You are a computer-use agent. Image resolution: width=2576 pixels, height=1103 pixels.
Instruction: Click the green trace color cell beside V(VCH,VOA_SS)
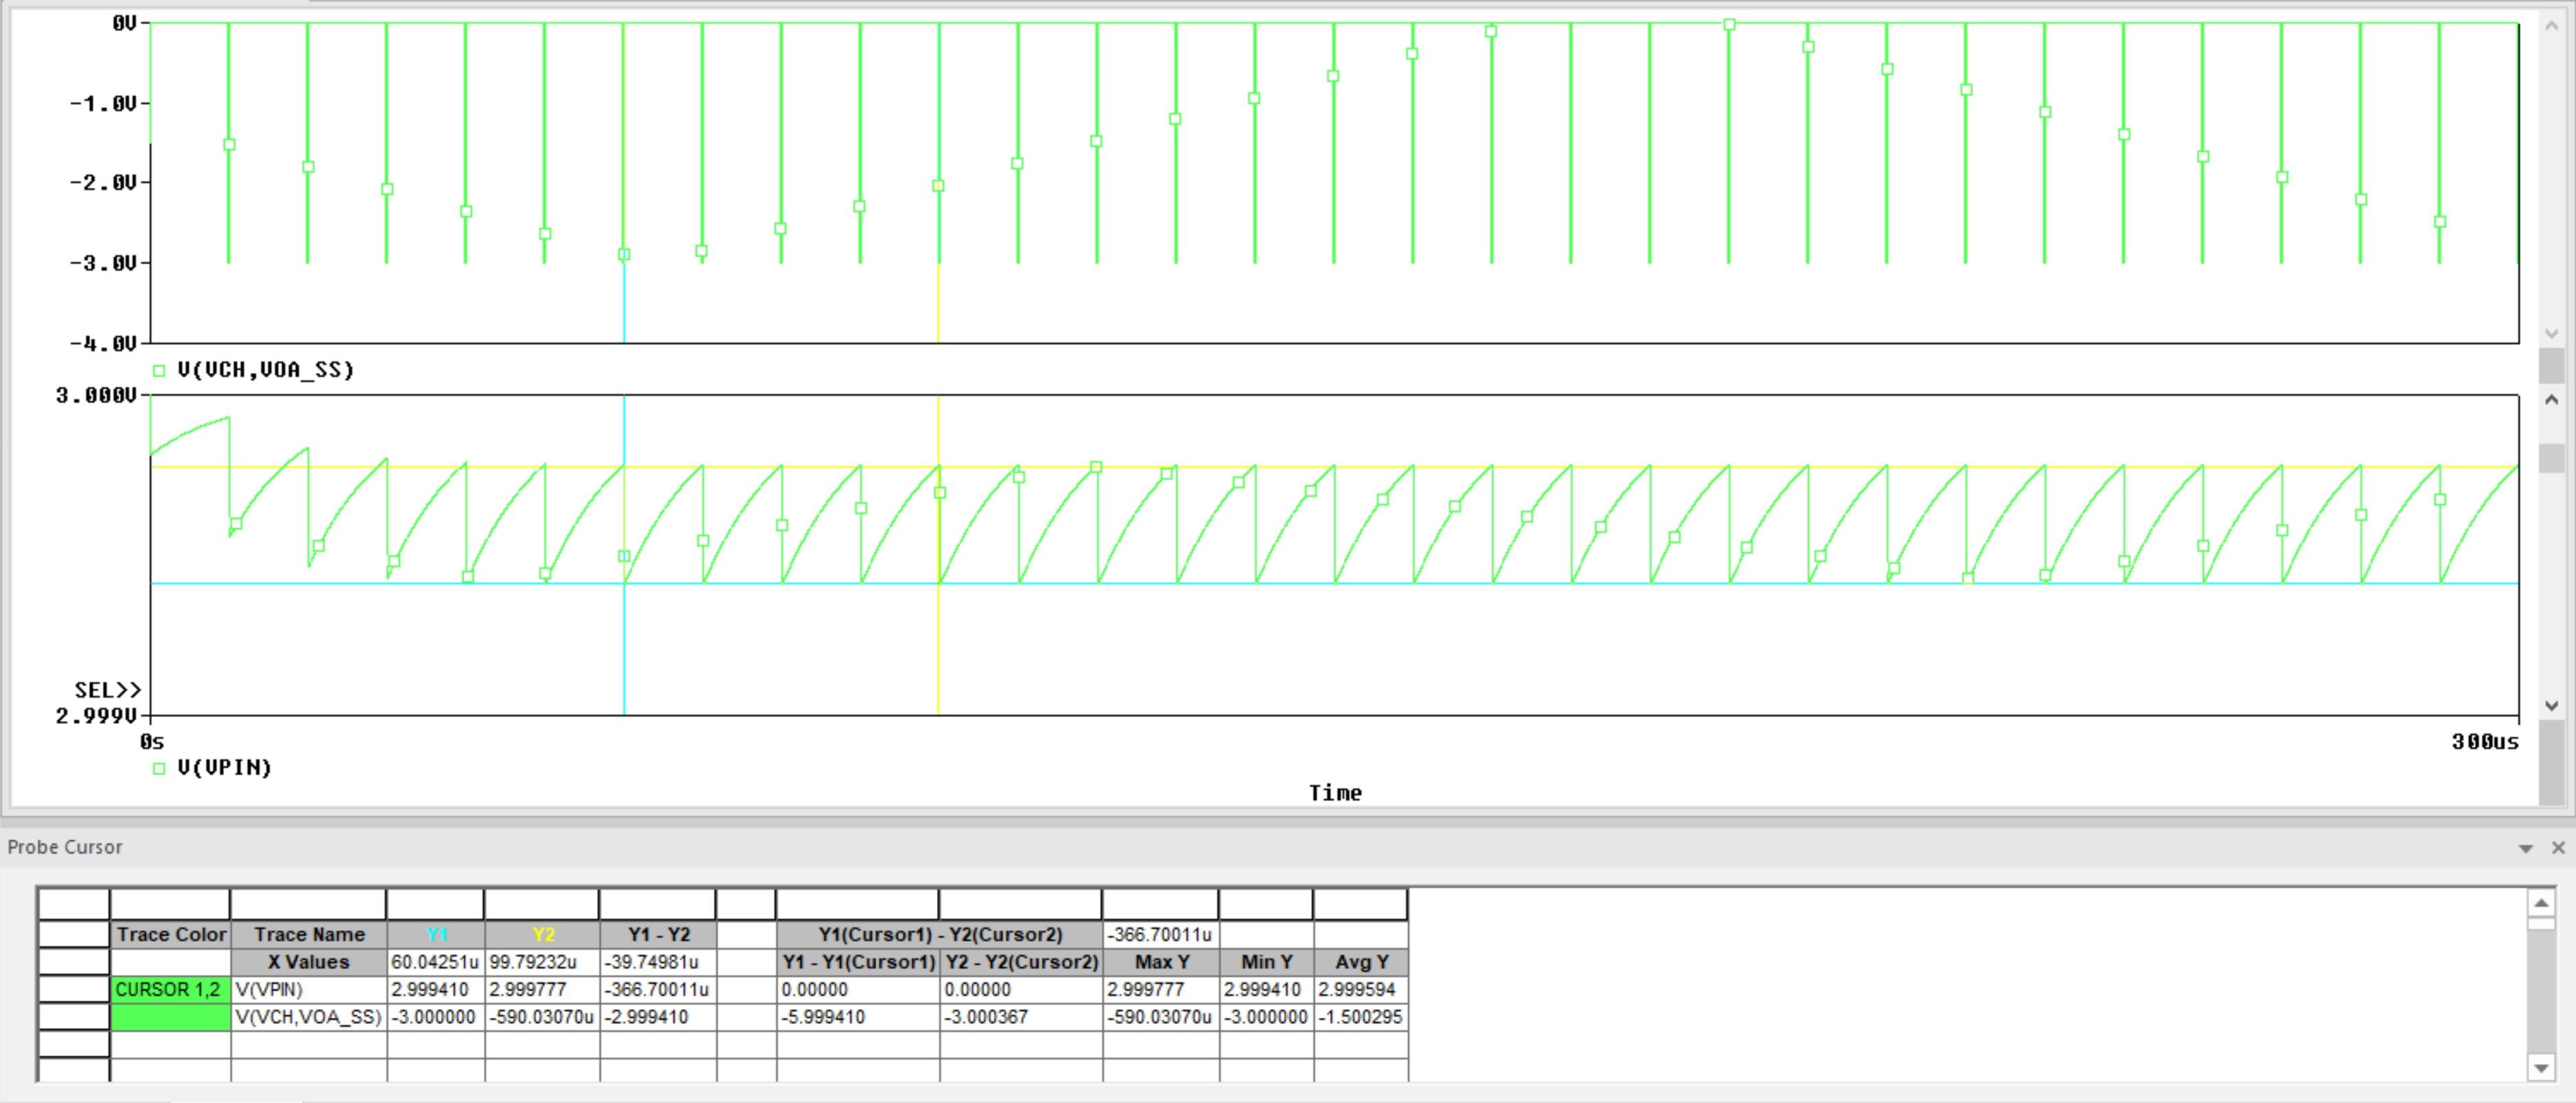pyautogui.click(x=170, y=1017)
